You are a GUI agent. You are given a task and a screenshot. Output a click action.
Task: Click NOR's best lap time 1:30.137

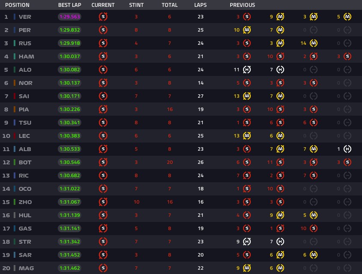pos(69,83)
